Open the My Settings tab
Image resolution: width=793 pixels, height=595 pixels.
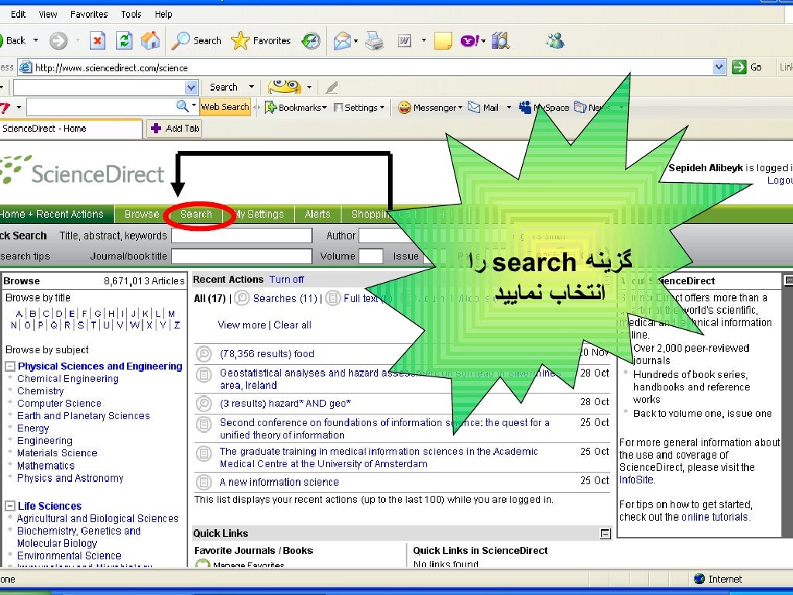[x=259, y=214]
